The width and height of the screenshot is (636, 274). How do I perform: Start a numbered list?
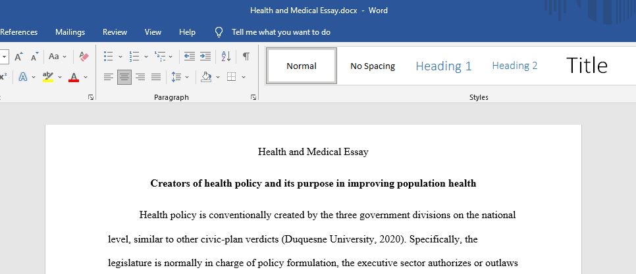tap(134, 57)
